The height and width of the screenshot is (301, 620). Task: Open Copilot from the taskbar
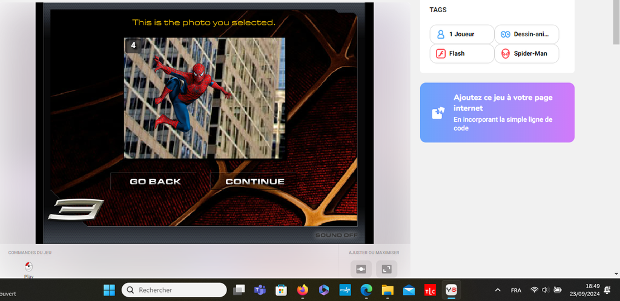pyautogui.click(x=324, y=290)
